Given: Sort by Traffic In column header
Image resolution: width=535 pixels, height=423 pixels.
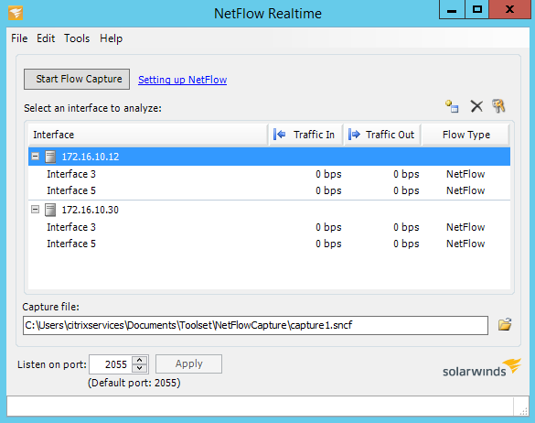Looking at the screenshot, I should coord(305,135).
